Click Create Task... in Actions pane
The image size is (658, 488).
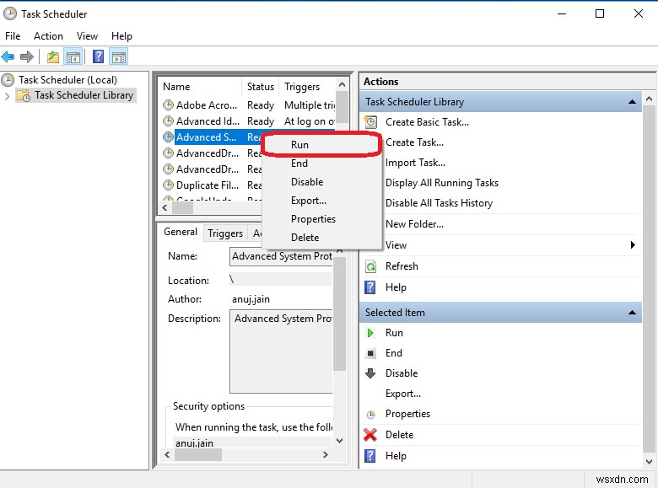point(414,142)
